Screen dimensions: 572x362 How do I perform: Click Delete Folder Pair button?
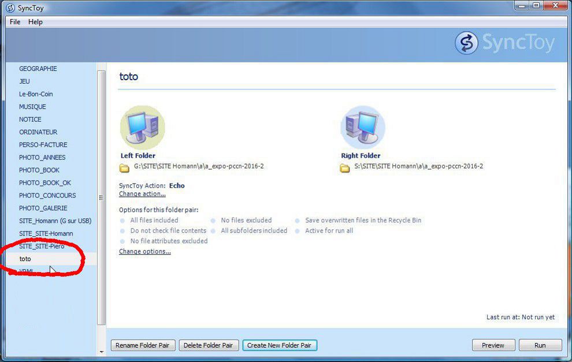click(209, 345)
